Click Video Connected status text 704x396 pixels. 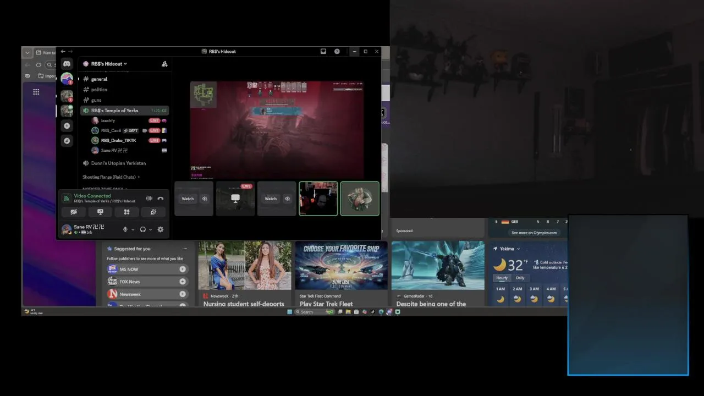pos(92,196)
